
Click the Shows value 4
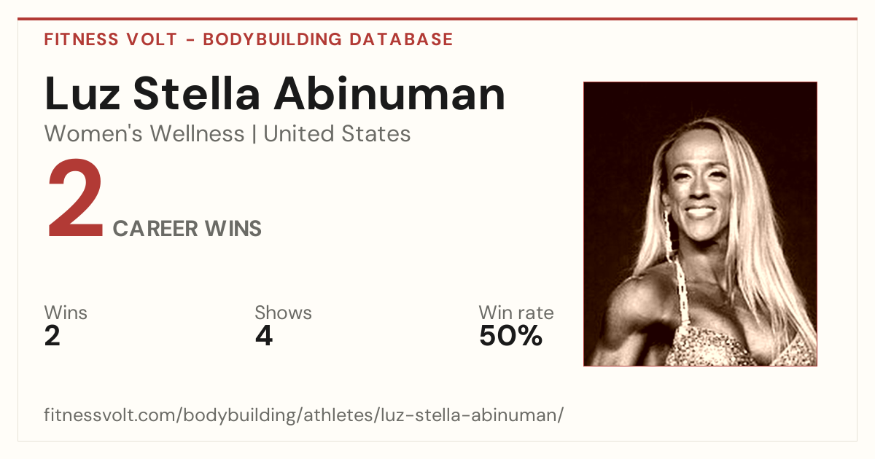point(264,336)
